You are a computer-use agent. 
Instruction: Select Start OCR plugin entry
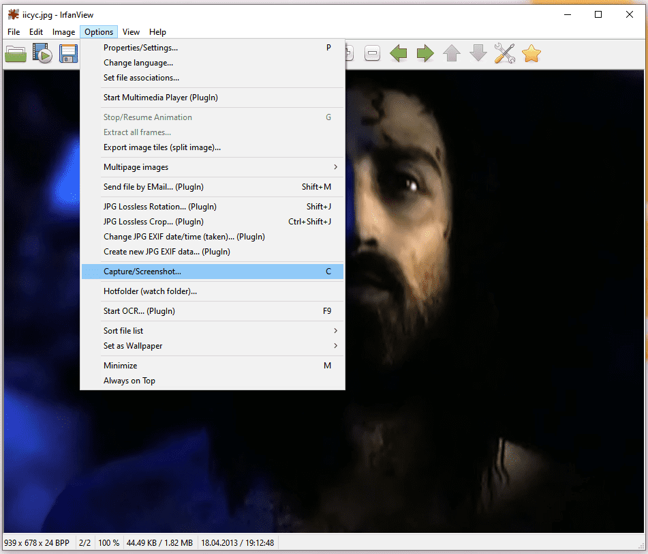[x=140, y=311]
